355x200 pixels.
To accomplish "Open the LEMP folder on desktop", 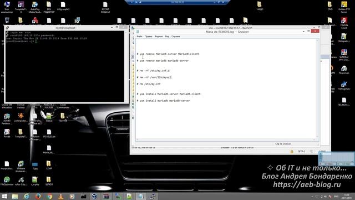I will click(x=49, y=165).
